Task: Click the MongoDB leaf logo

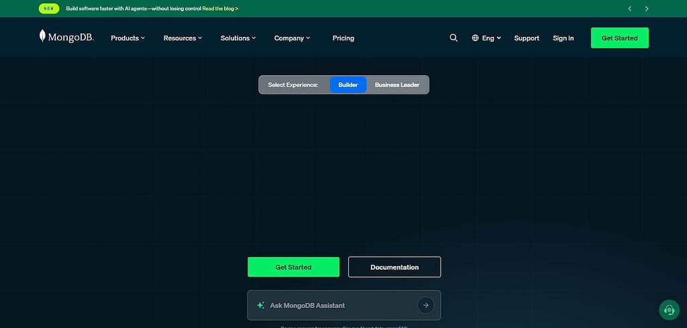Action: pyautogui.click(x=66, y=36)
